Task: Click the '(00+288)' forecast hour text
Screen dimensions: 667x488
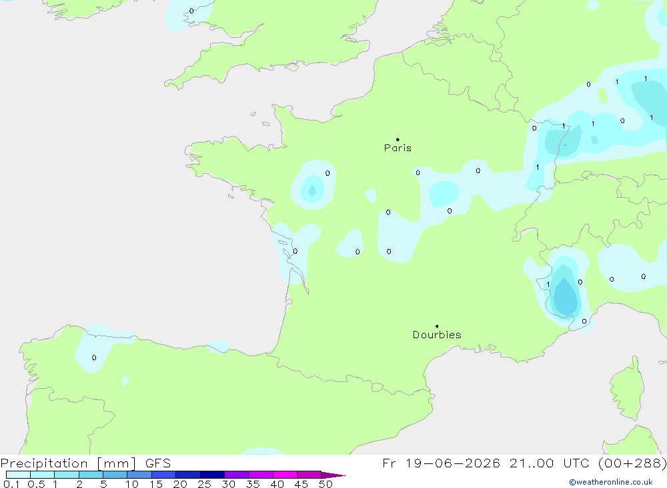Action: (x=632, y=463)
